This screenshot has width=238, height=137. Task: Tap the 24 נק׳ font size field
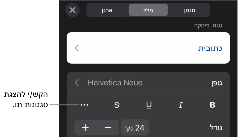(x=135, y=128)
